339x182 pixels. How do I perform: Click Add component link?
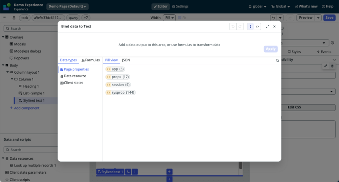25,108
